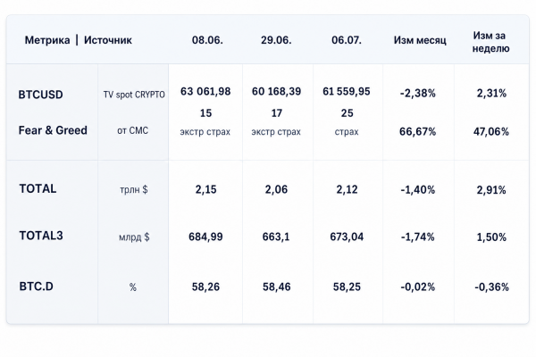The height and width of the screenshot is (357, 536).
Task: Select the Изм за неделю column header
Action: click(490, 42)
